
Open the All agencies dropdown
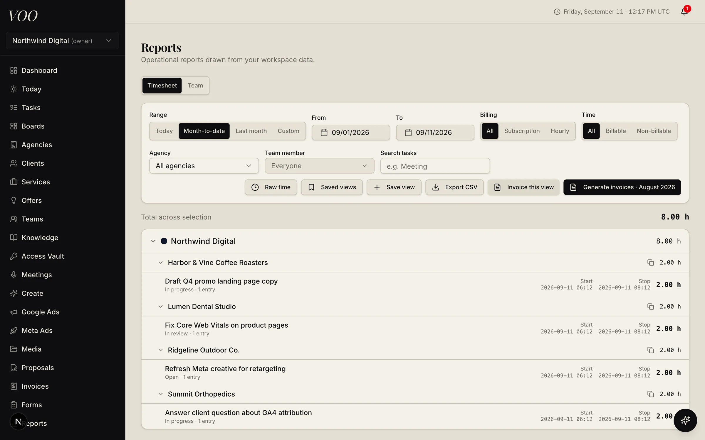pos(204,166)
